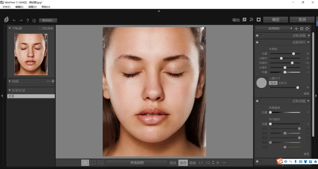Add a new preset with plus icon
The image size is (318, 169).
(296, 29)
